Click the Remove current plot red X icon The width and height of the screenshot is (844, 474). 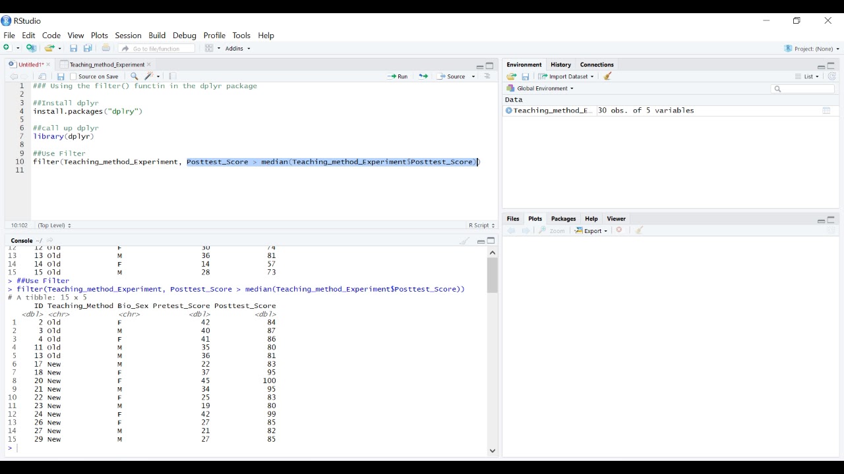(x=619, y=230)
